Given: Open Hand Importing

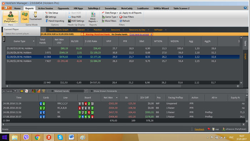Looking at the screenshot, I should 55,21.
